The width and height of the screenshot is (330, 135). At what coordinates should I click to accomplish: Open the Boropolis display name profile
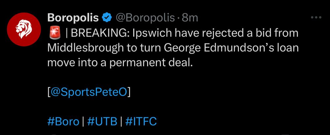click(x=73, y=18)
